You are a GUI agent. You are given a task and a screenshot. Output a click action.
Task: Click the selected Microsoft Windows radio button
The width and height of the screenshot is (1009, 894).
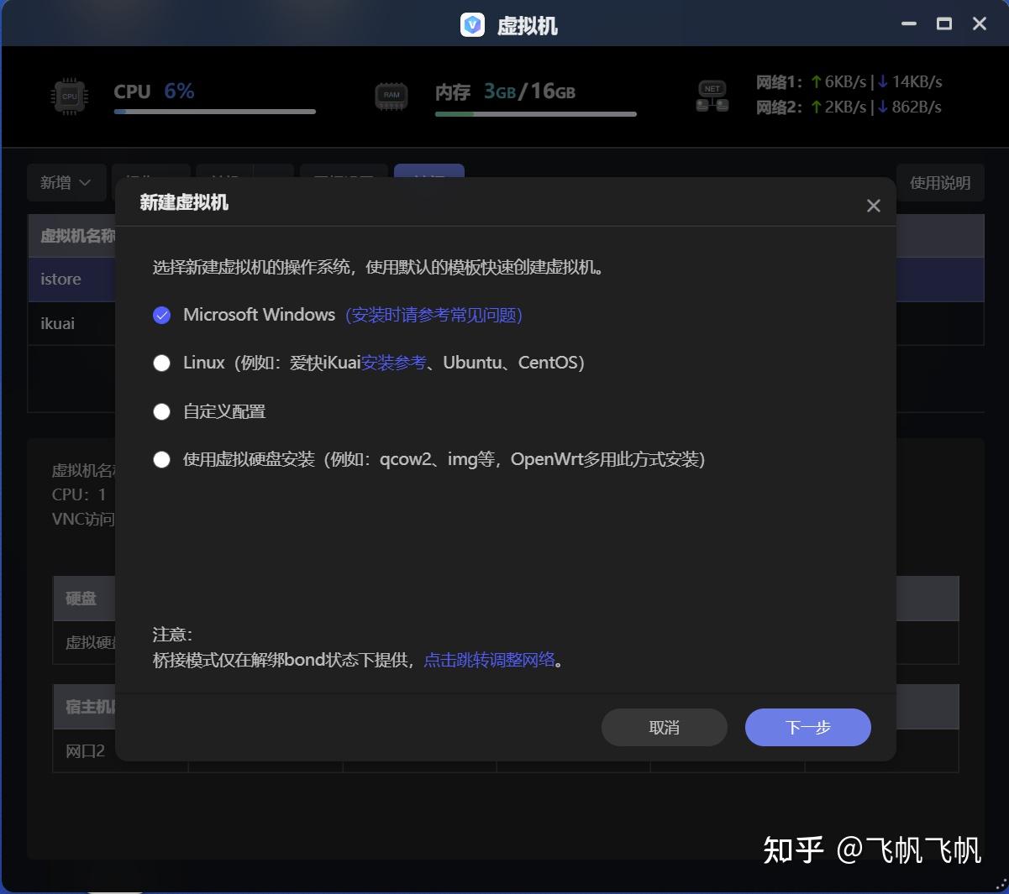tap(161, 315)
